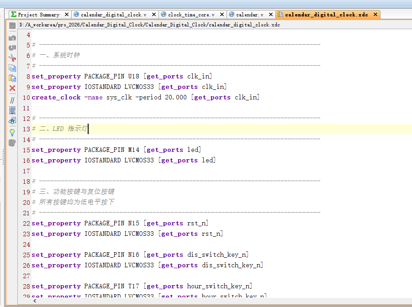Click line number 24 in gutter
The width and height of the screenshot is (412, 307).
(x=26, y=245)
